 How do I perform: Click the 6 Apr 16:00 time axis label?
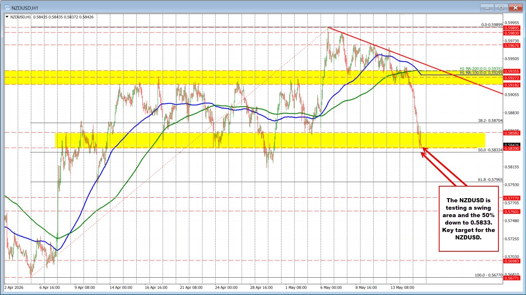click(51, 287)
